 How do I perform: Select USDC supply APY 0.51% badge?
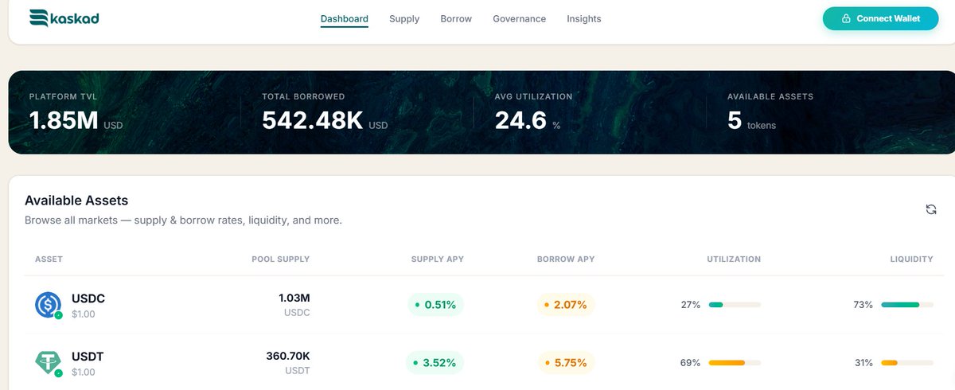click(435, 305)
